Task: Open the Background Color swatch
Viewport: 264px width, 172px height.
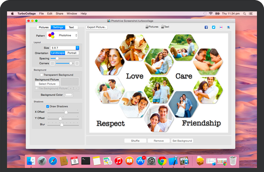Action: [x=69, y=95]
